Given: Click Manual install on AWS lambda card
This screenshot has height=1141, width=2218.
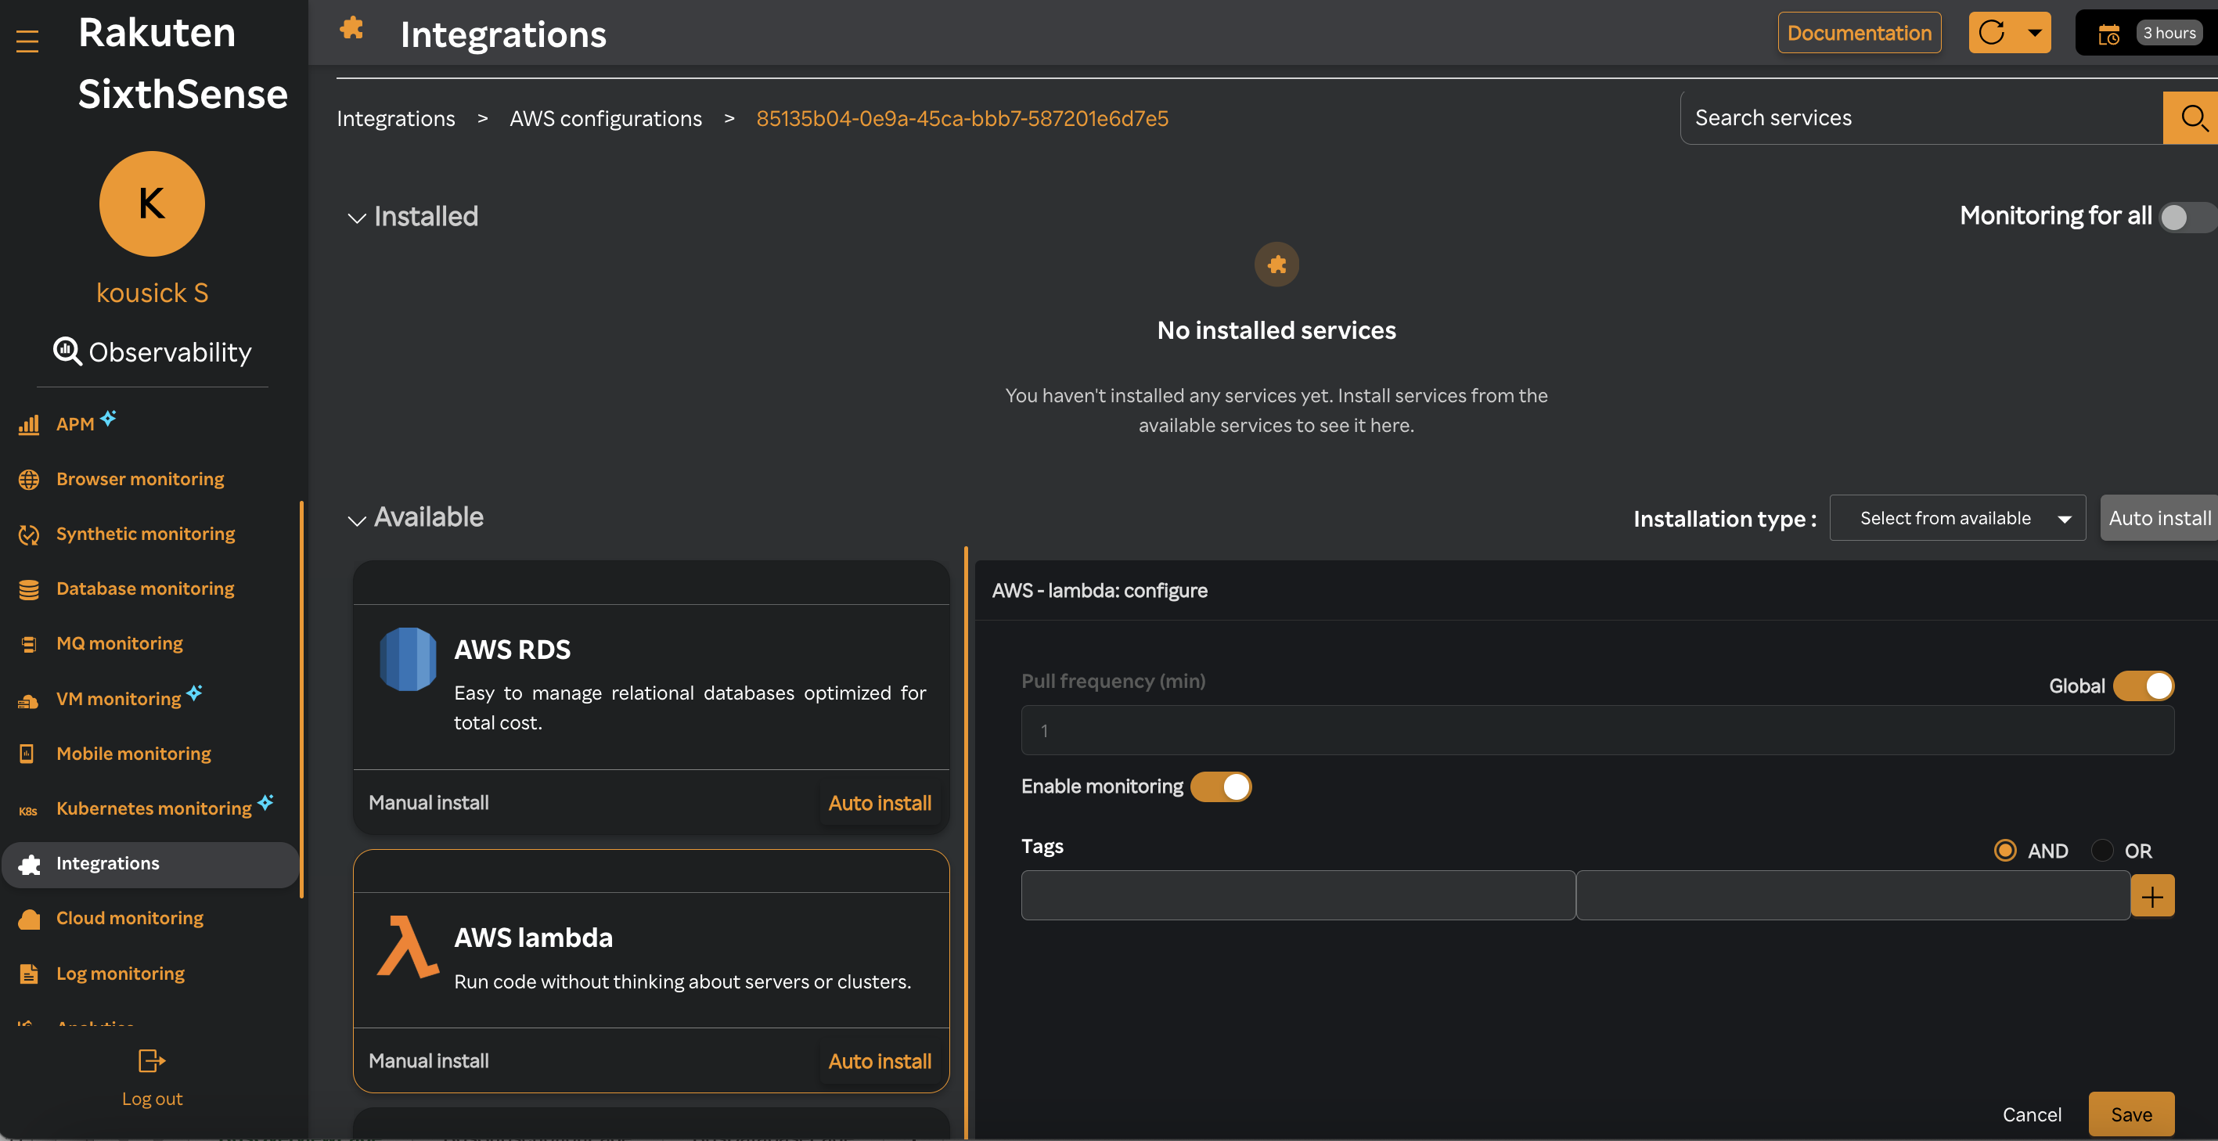Looking at the screenshot, I should pyautogui.click(x=428, y=1061).
